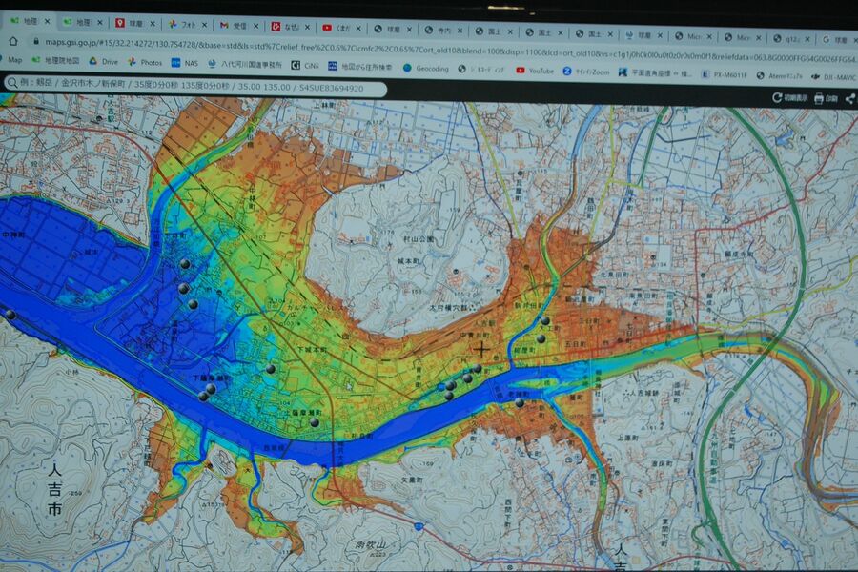Screen dimensions: 858x572
Task: Click the browser home icon
Action: 13,40
